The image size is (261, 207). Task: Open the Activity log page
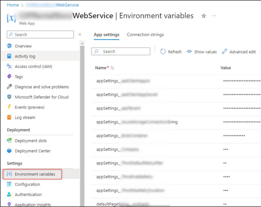coord(25,56)
